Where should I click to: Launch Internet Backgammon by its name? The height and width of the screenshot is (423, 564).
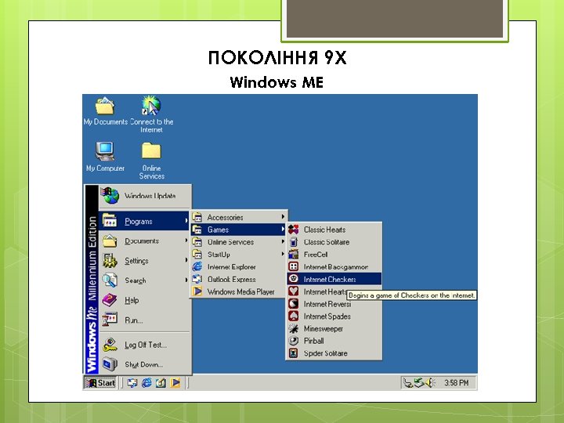(335, 267)
